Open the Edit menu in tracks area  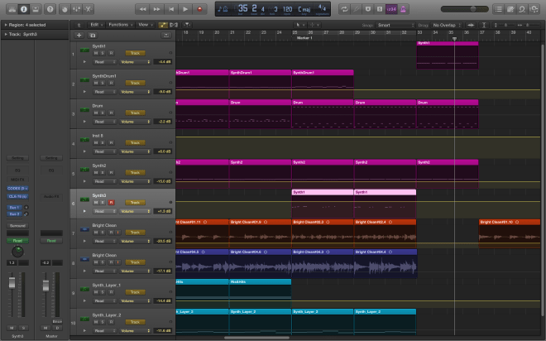coord(95,25)
